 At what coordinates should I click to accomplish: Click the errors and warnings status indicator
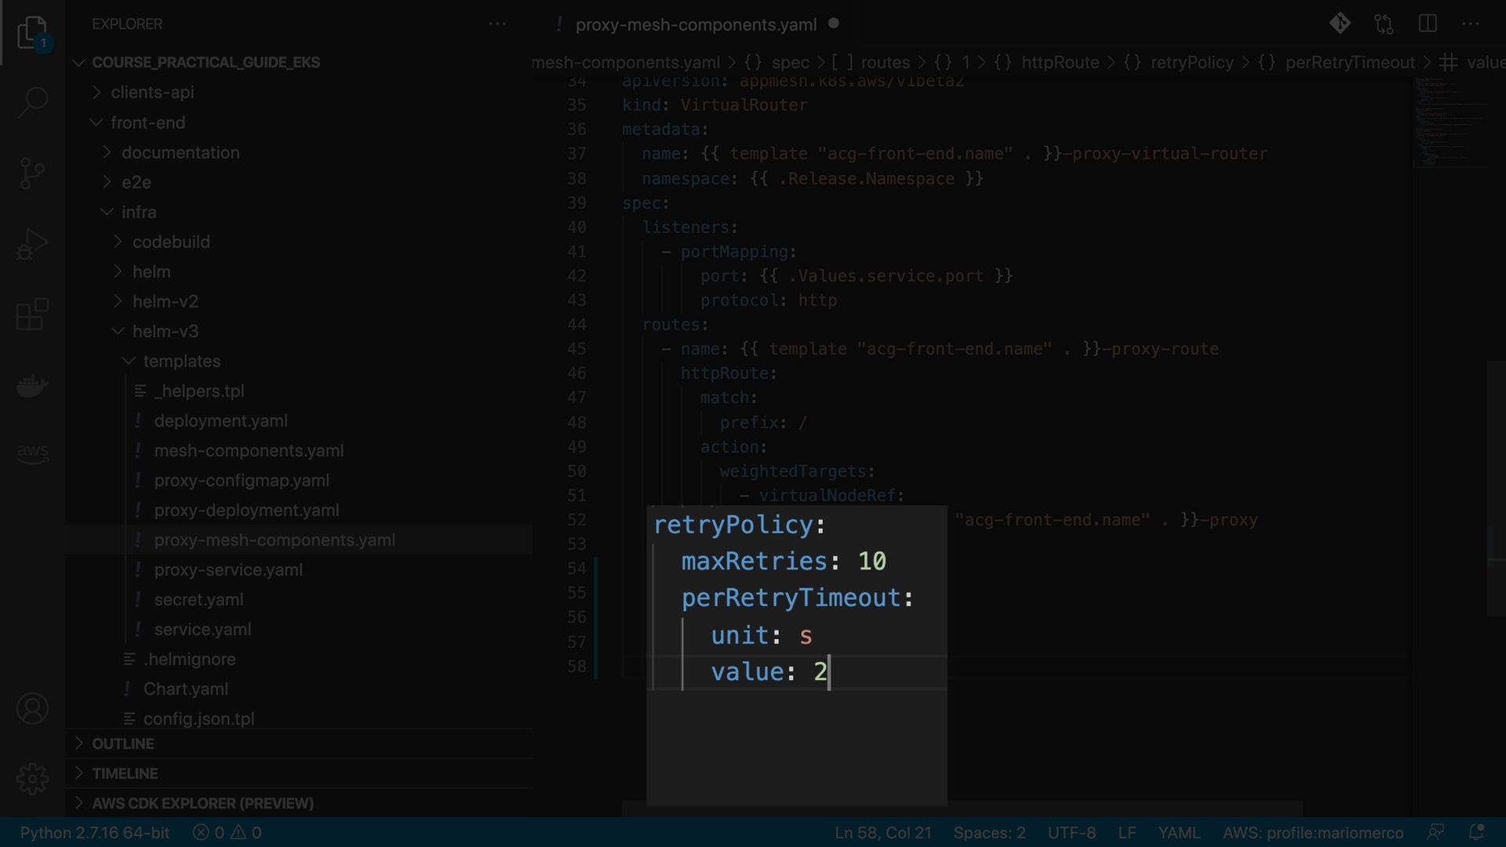pos(227,833)
